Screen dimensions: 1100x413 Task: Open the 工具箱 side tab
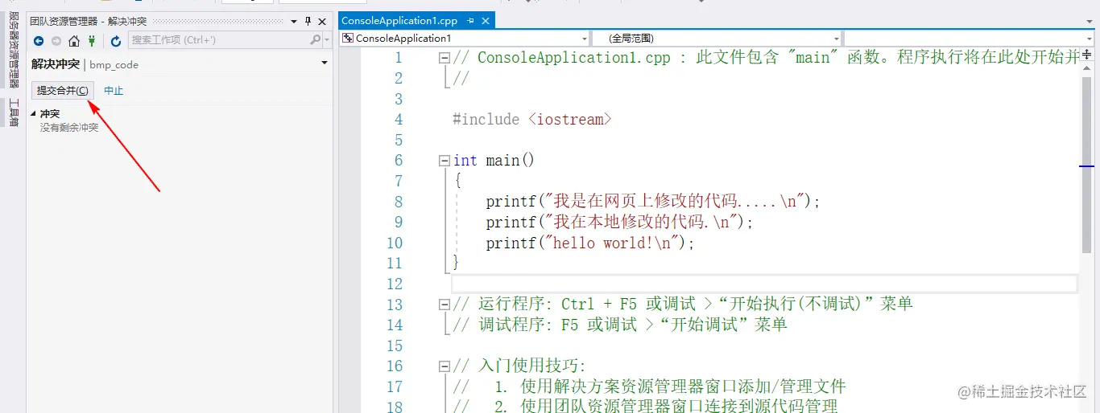tap(14, 113)
